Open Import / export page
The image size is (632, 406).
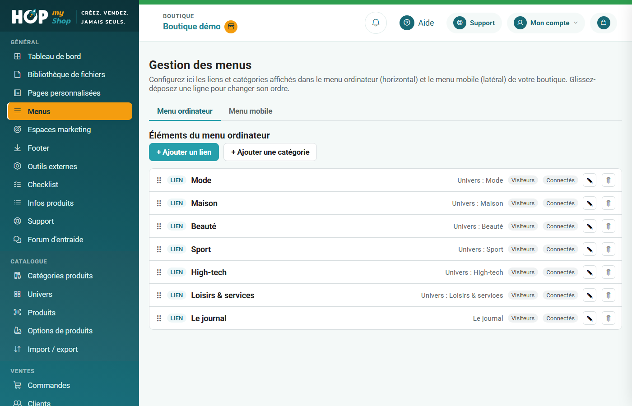click(x=70, y=349)
